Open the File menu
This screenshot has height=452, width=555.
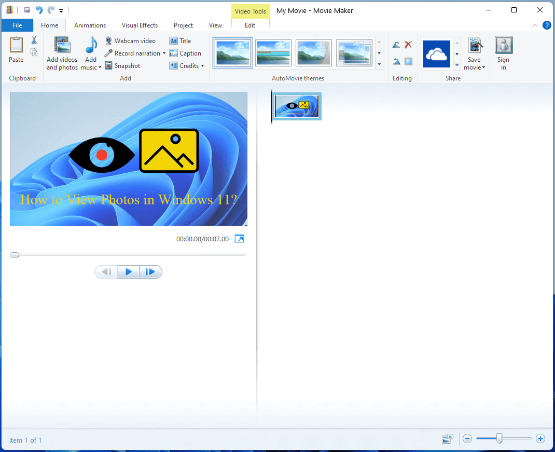(17, 25)
